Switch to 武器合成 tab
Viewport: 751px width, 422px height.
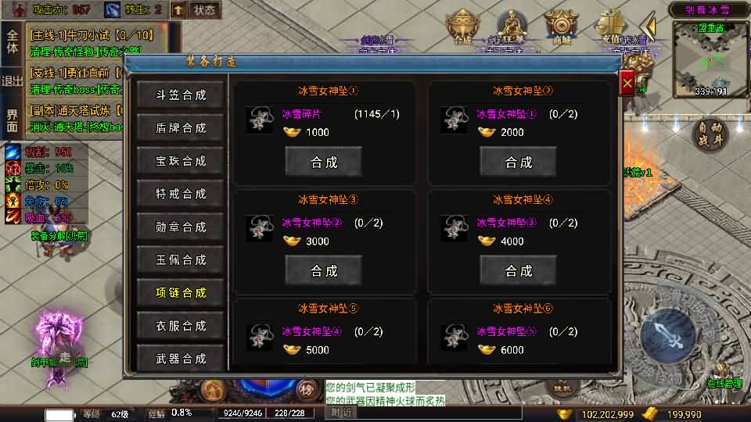coord(181,358)
